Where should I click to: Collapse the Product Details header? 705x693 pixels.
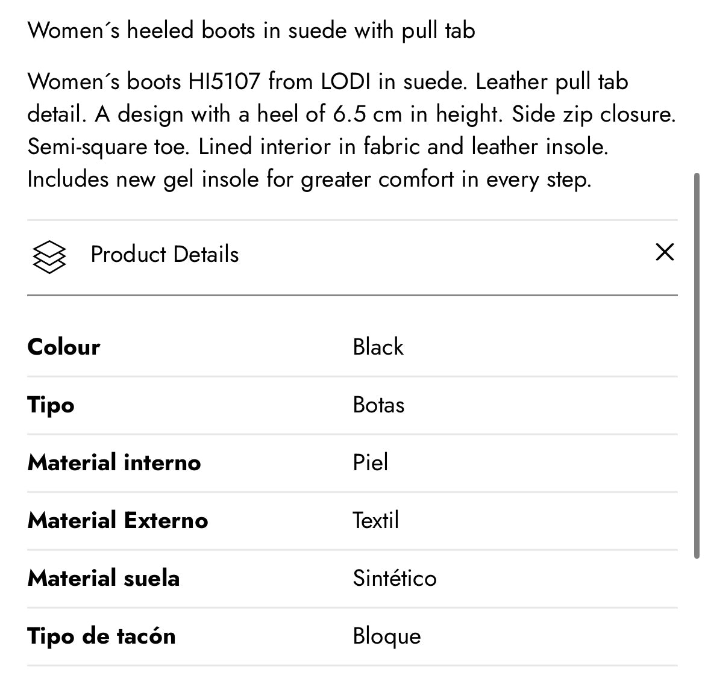[x=164, y=255]
